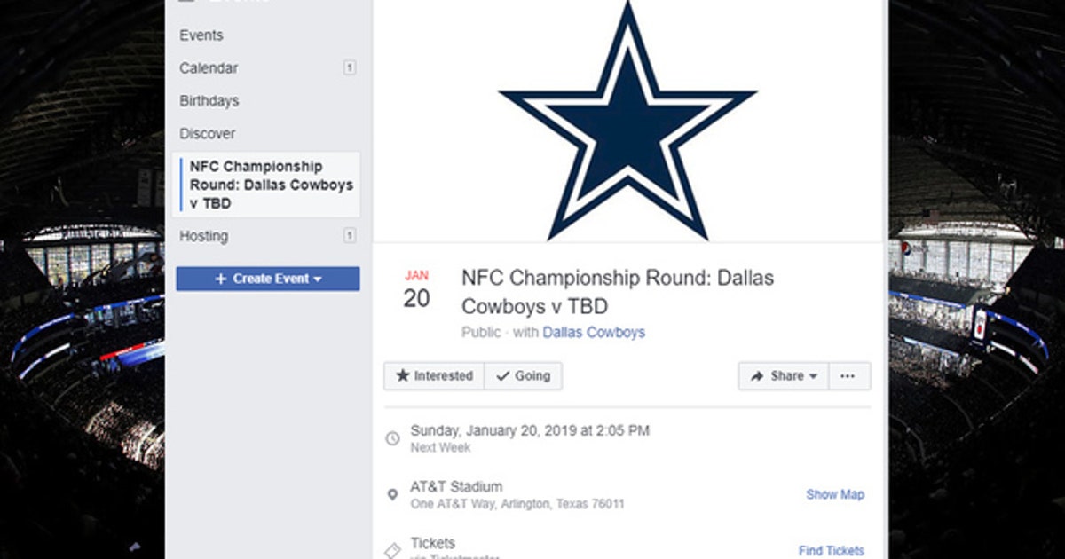Viewport: 1065px width, 559px height.
Task: Open the Dallas Cowboys host link
Action: (x=594, y=333)
